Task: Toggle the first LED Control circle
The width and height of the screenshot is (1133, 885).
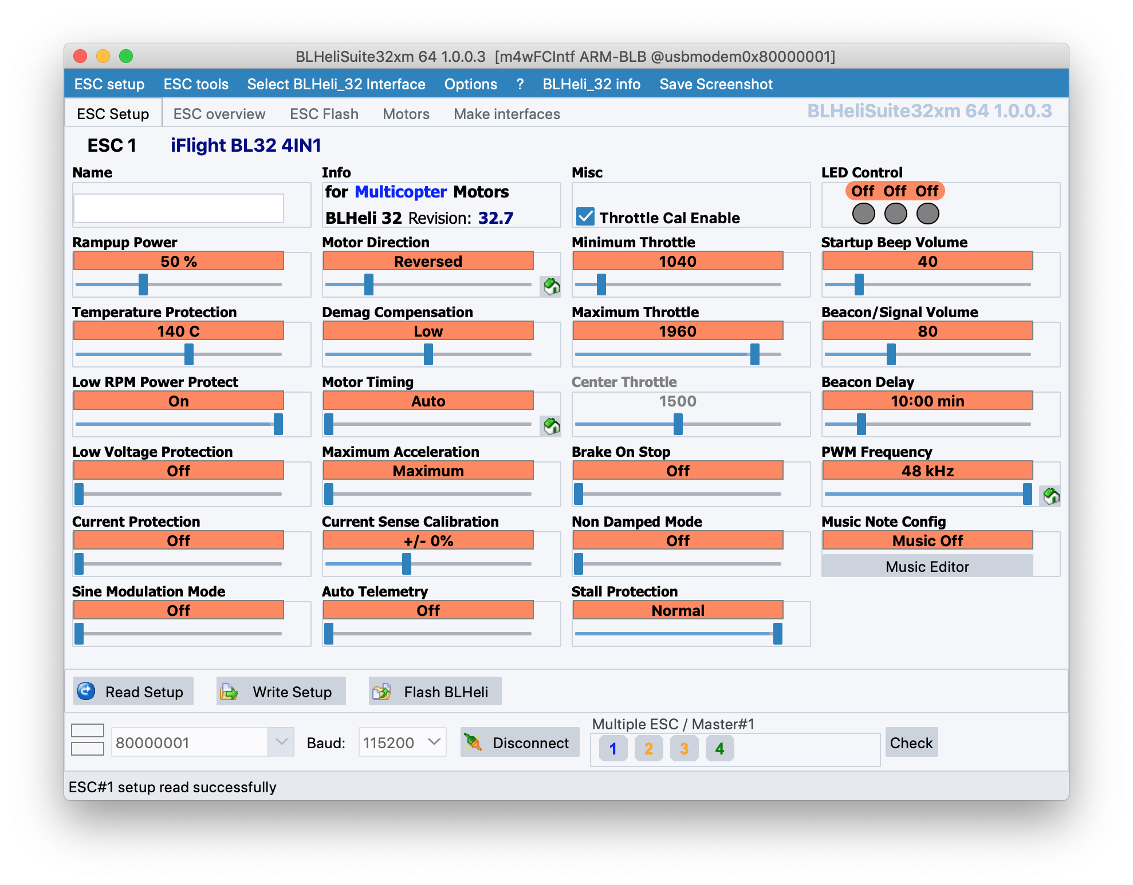Action: (864, 214)
